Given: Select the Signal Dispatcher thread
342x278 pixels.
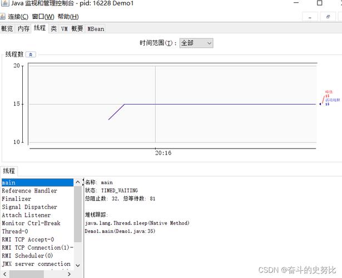Looking at the screenshot, I should tap(37, 207).
